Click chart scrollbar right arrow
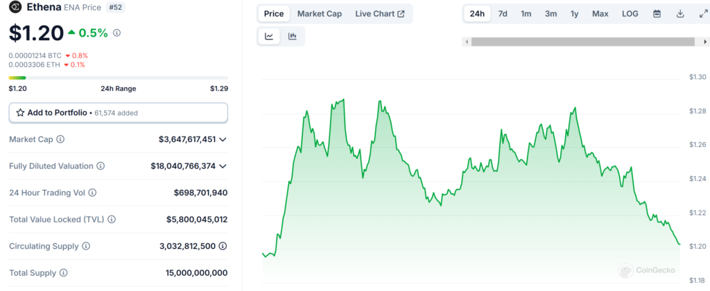 click(x=705, y=42)
